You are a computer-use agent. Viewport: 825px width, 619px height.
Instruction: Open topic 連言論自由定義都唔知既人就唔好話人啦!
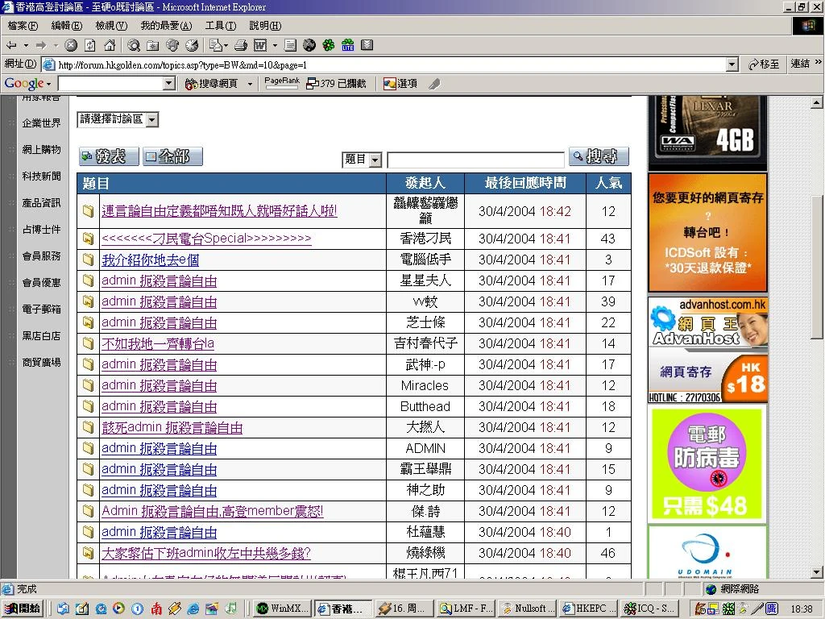point(219,211)
